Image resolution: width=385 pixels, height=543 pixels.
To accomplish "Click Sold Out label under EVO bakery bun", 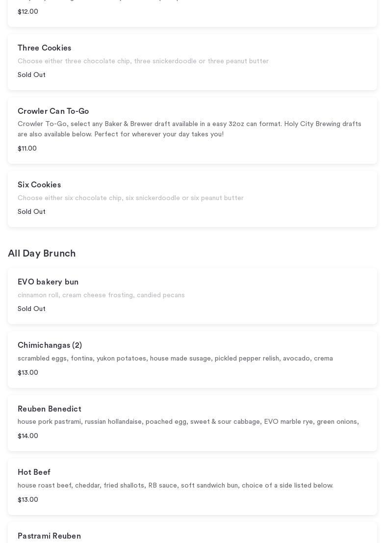I will click(x=31, y=309).
